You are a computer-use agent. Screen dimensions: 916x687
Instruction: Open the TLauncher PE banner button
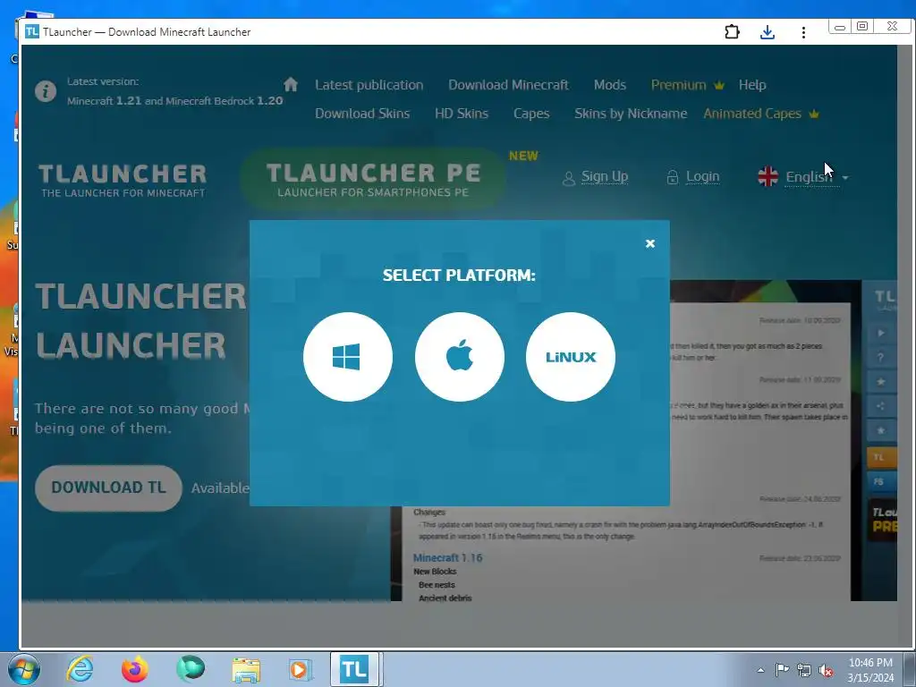coord(373,179)
